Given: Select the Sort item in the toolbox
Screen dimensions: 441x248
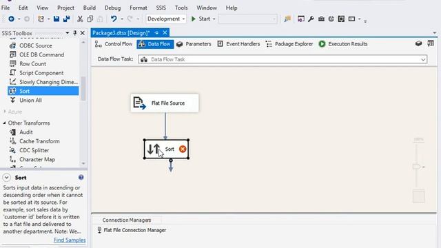Looking at the screenshot, I should [43, 91].
